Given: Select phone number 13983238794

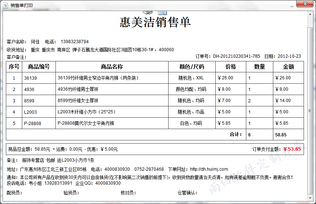Looking at the screenshot, I should [x=74, y=42].
